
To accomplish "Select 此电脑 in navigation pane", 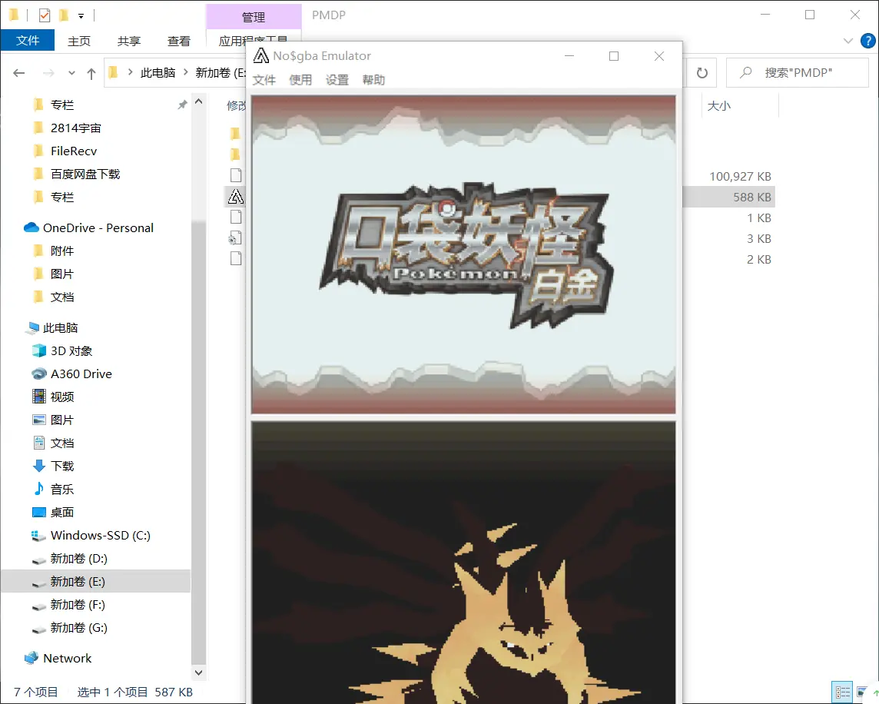I will click(60, 327).
